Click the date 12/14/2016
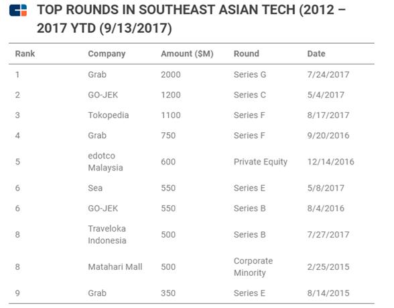 point(330,162)
